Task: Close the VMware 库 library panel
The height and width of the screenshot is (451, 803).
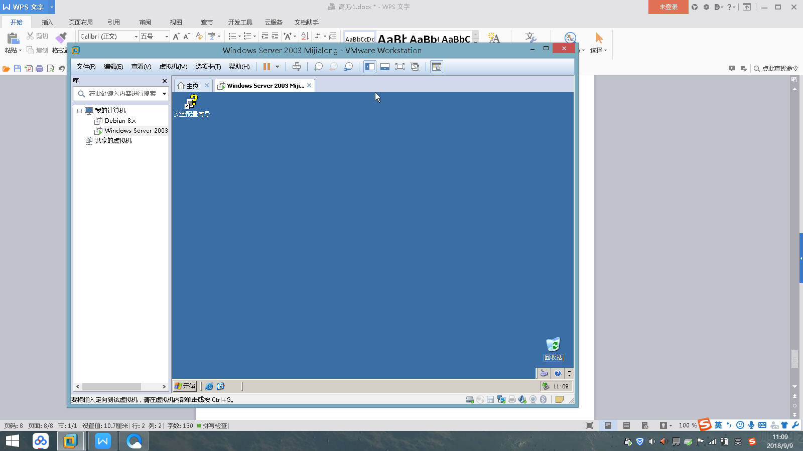Action: (165, 81)
